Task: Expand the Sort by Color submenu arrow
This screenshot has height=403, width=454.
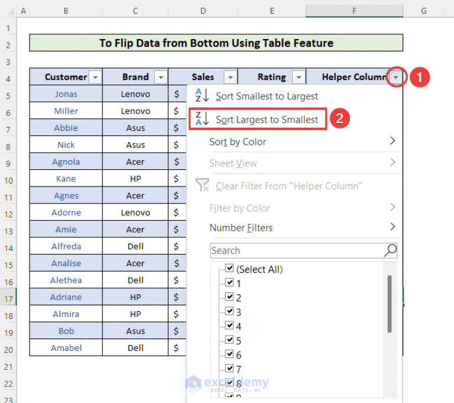Action: [x=393, y=141]
